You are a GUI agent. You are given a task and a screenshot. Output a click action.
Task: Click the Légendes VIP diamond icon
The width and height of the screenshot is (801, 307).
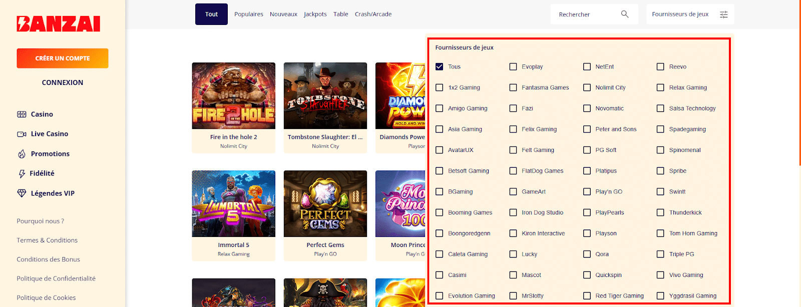coord(22,193)
